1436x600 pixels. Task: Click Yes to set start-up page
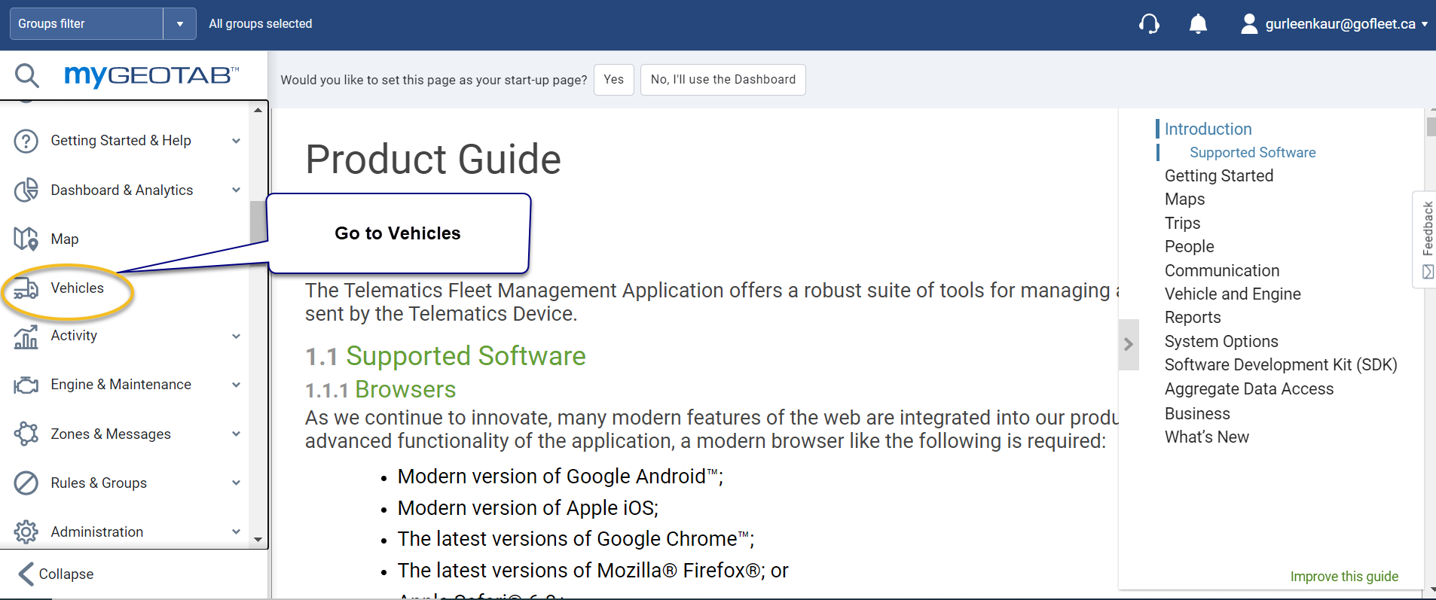613,80
